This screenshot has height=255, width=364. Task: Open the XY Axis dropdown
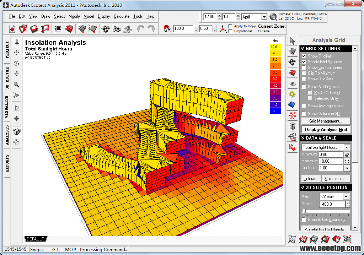click(x=346, y=197)
